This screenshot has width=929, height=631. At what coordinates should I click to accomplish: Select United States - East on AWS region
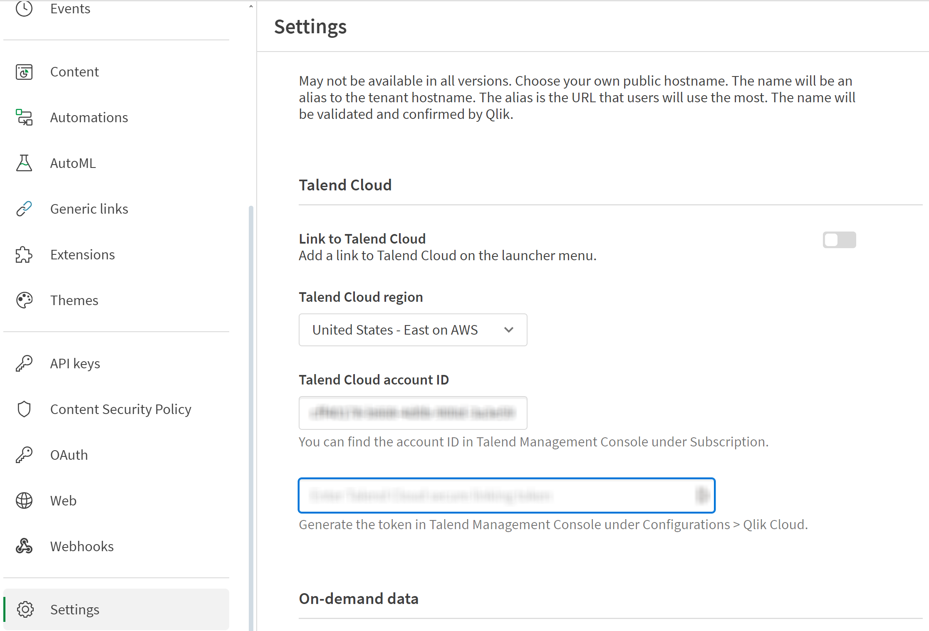pos(412,330)
